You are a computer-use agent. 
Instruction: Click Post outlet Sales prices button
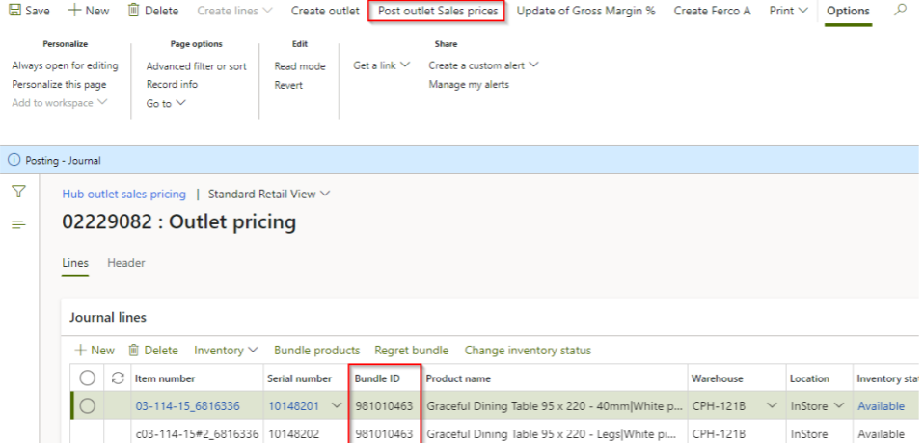coord(438,11)
